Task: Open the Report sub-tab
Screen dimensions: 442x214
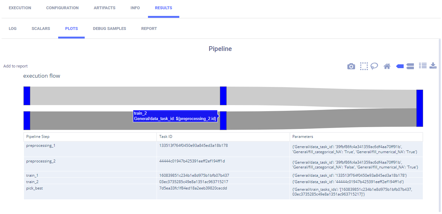Action: [149, 29]
